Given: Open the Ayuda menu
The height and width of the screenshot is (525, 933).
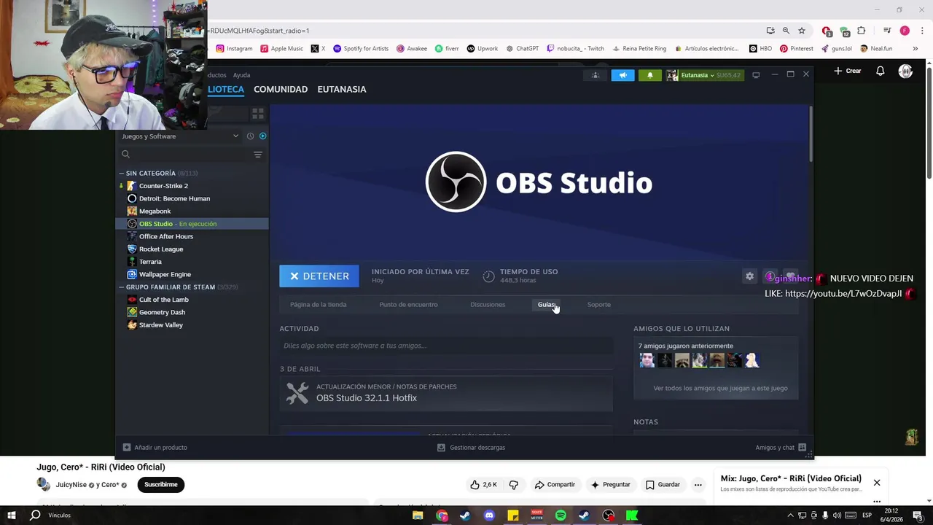Looking at the screenshot, I should click(241, 75).
